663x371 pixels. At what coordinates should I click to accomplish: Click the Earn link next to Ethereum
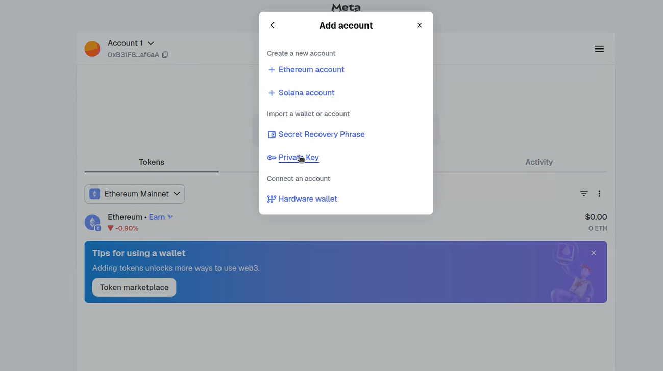click(157, 217)
